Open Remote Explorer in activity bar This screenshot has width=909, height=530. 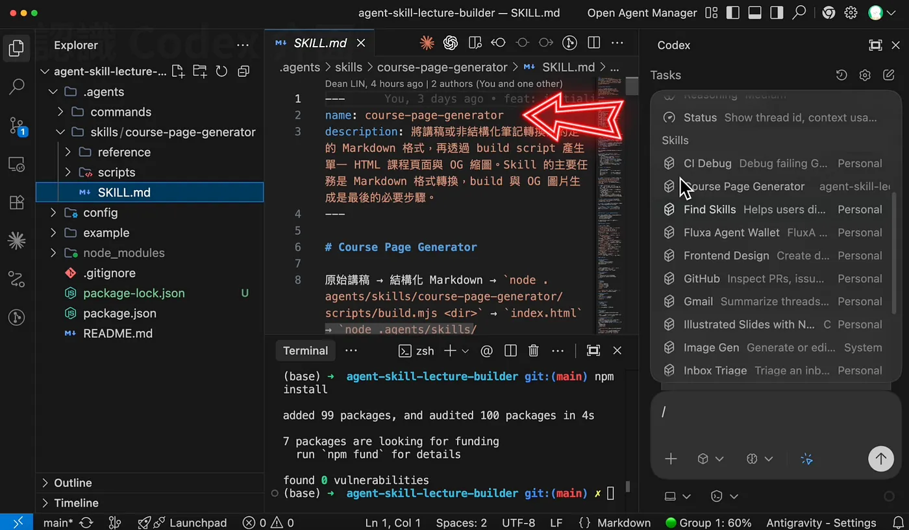(17, 163)
